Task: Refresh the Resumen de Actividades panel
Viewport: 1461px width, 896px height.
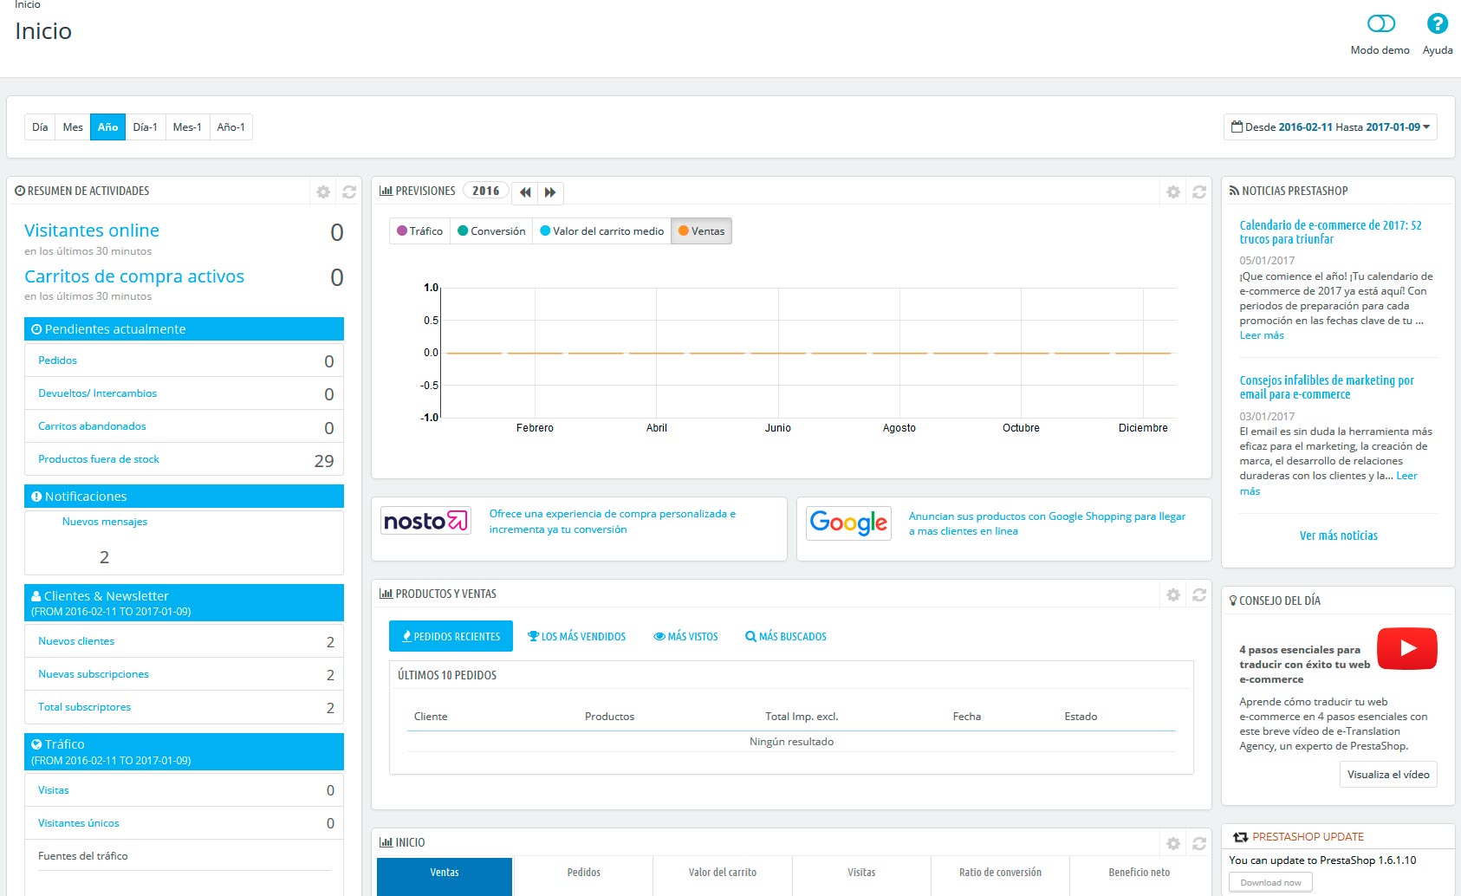Action: 349,192
